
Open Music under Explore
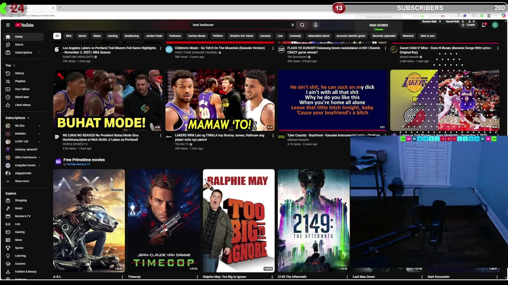(x=24, y=208)
